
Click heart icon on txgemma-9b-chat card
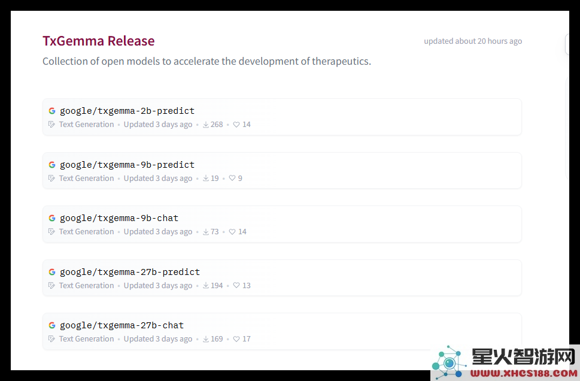coord(232,232)
